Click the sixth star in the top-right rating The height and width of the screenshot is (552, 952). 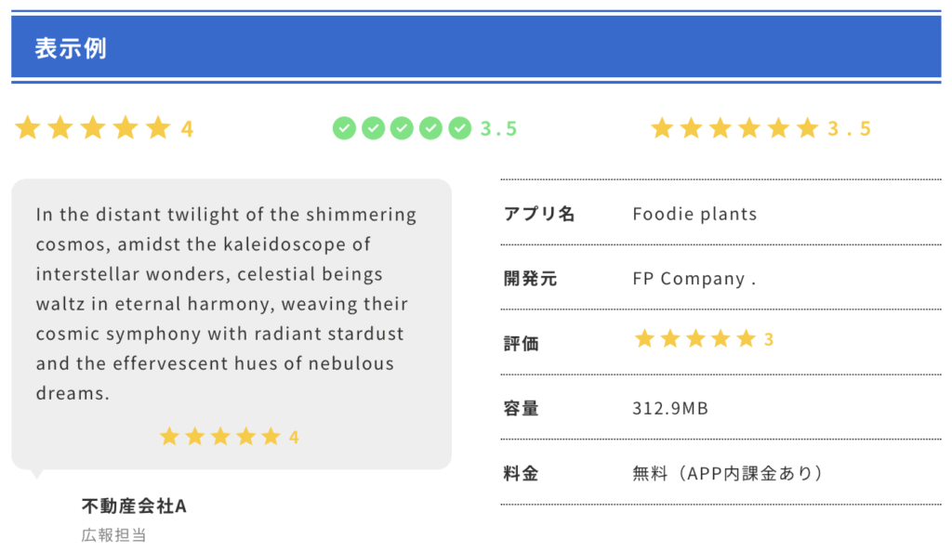pyautogui.click(x=808, y=128)
